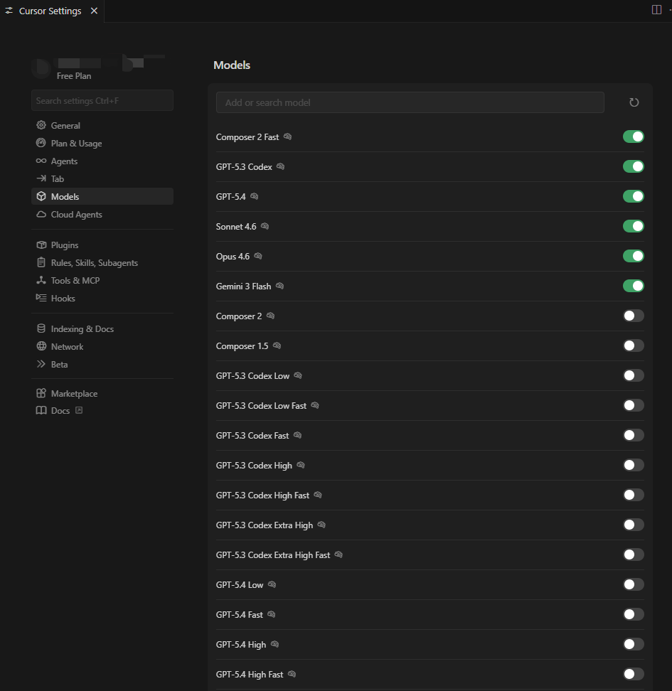Click the split editor layout icon
The image size is (672, 691).
coord(656,10)
